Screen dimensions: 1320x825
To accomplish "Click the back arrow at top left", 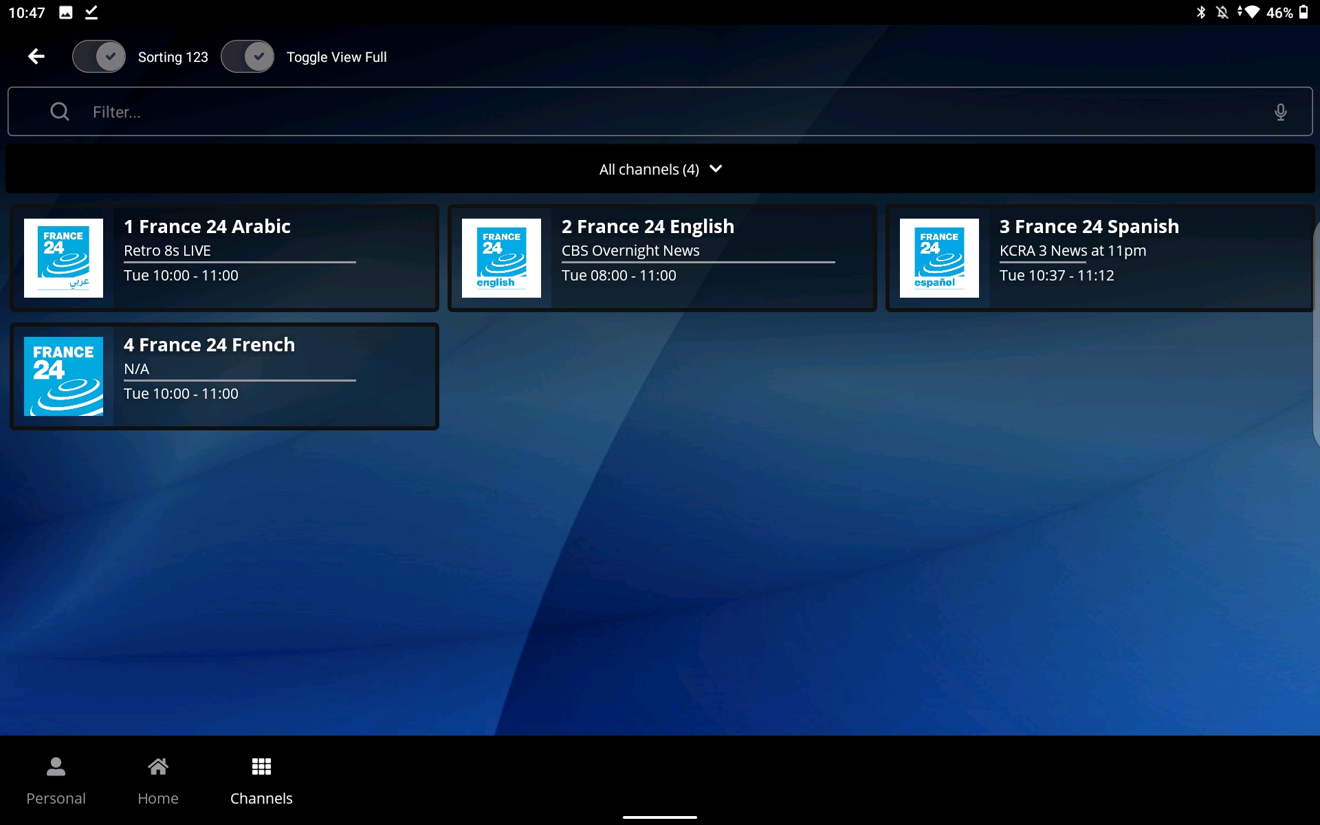I will point(35,56).
